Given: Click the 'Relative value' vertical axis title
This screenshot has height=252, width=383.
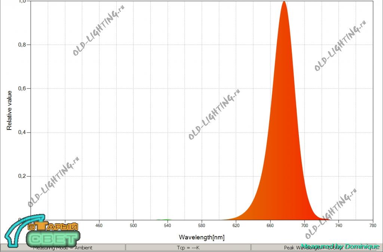Looking at the screenshot, I should click(9, 111).
